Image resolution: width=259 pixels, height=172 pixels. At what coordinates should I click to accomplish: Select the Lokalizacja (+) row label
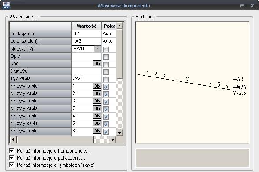pos(41,41)
